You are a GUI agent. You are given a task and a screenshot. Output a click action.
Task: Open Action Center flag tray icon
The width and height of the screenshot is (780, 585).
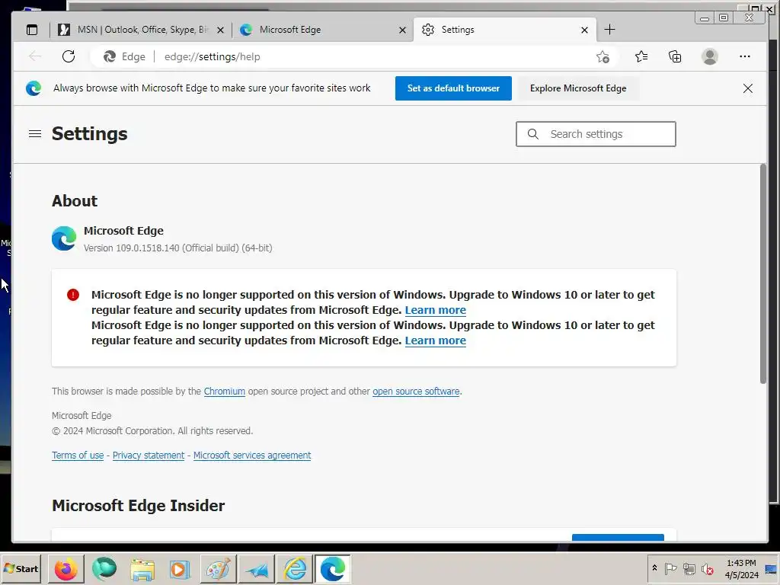(670, 568)
